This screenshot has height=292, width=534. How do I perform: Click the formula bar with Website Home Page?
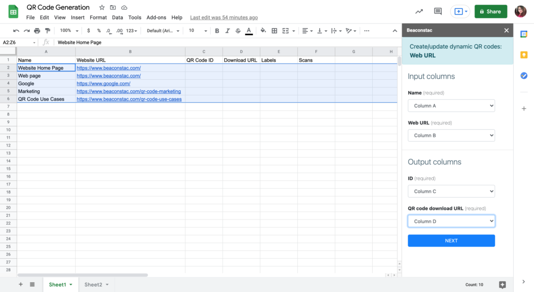click(227, 42)
